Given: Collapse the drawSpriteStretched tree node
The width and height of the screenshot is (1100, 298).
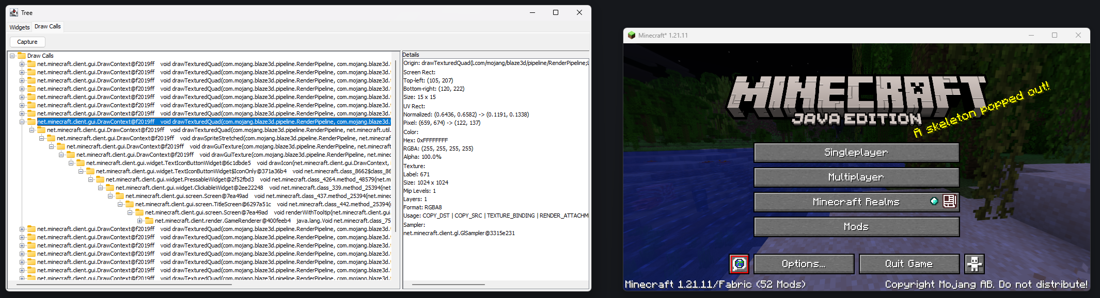Looking at the screenshot, I should pyautogui.click(x=42, y=138).
